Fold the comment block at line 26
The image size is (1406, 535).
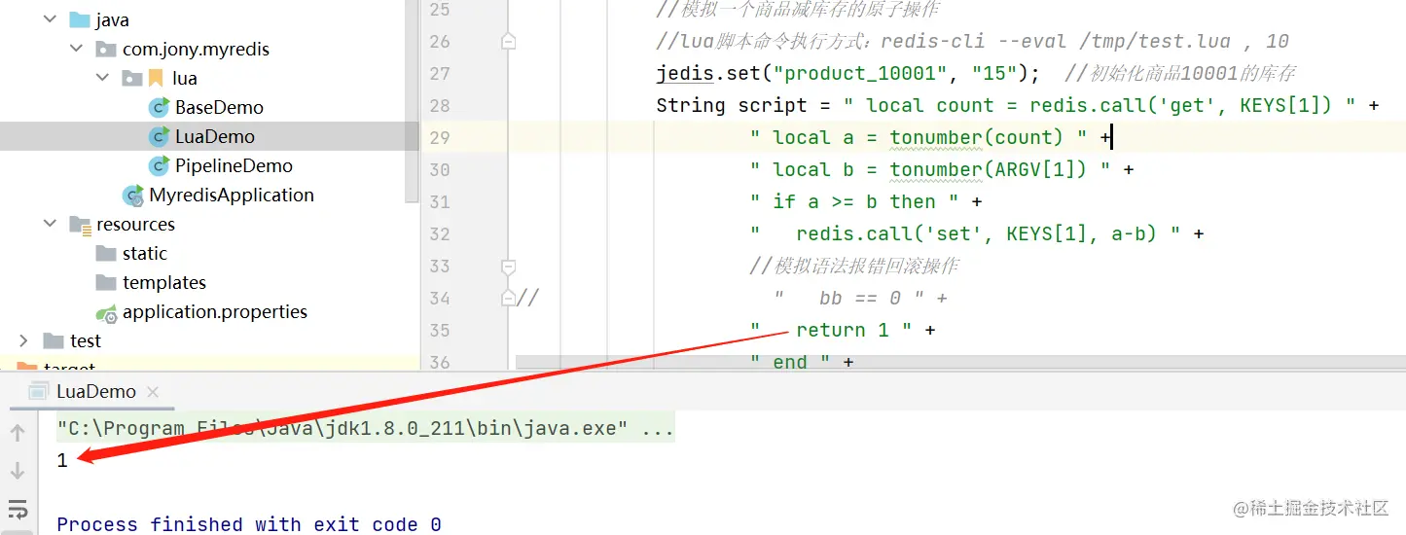pyautogui.click(x=508, y=41)
